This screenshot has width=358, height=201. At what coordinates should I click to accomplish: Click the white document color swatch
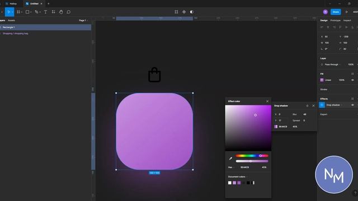pos(230,183)
